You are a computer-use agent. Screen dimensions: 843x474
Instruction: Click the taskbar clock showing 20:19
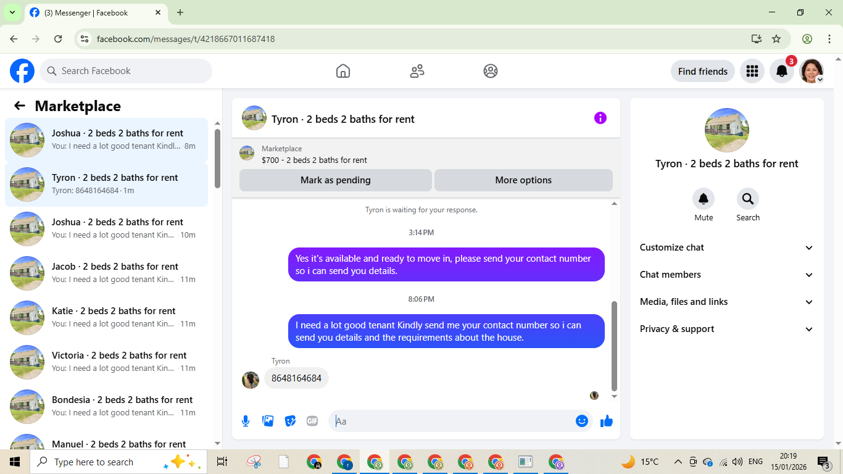click(x=788, y=462)
